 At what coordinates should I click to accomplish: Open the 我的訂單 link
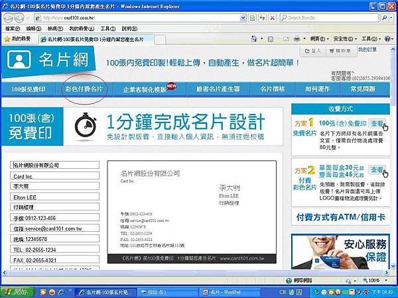pos(367,50)
